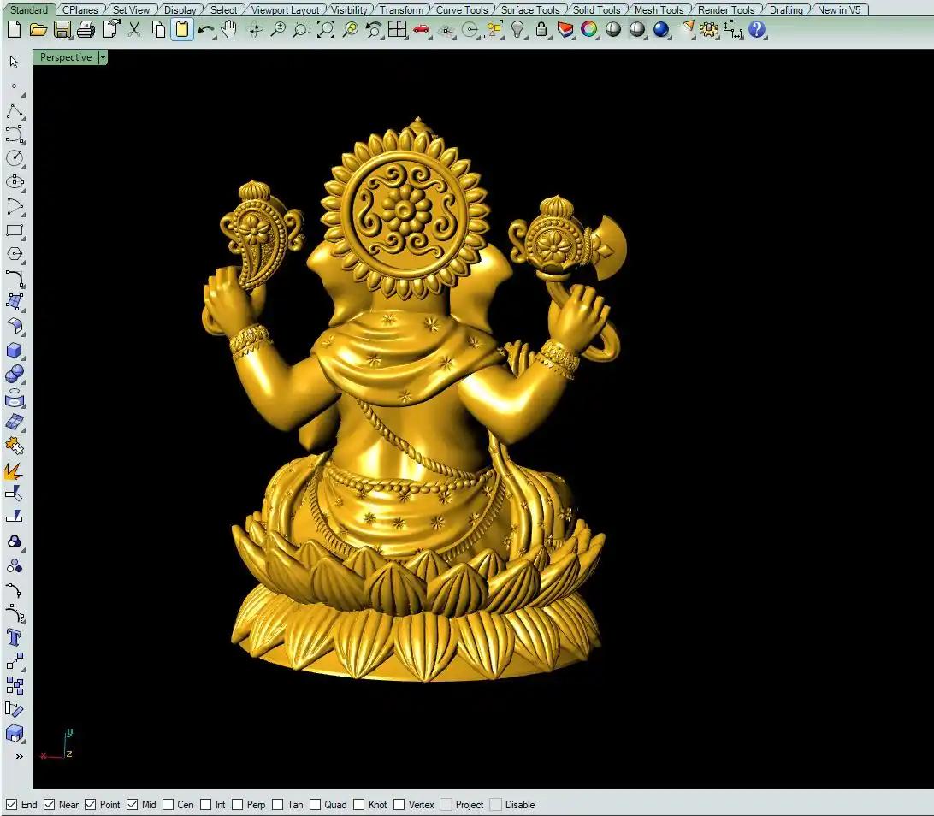This screenshot has width=934, height=816.
Task: Open the Help question mark icon
Action: (x=757, y=29)
